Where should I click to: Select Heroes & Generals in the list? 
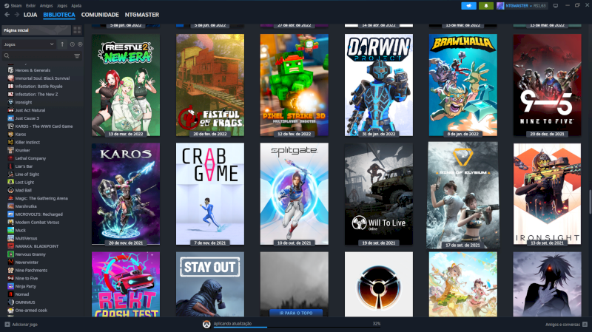(x=33, y=70)
